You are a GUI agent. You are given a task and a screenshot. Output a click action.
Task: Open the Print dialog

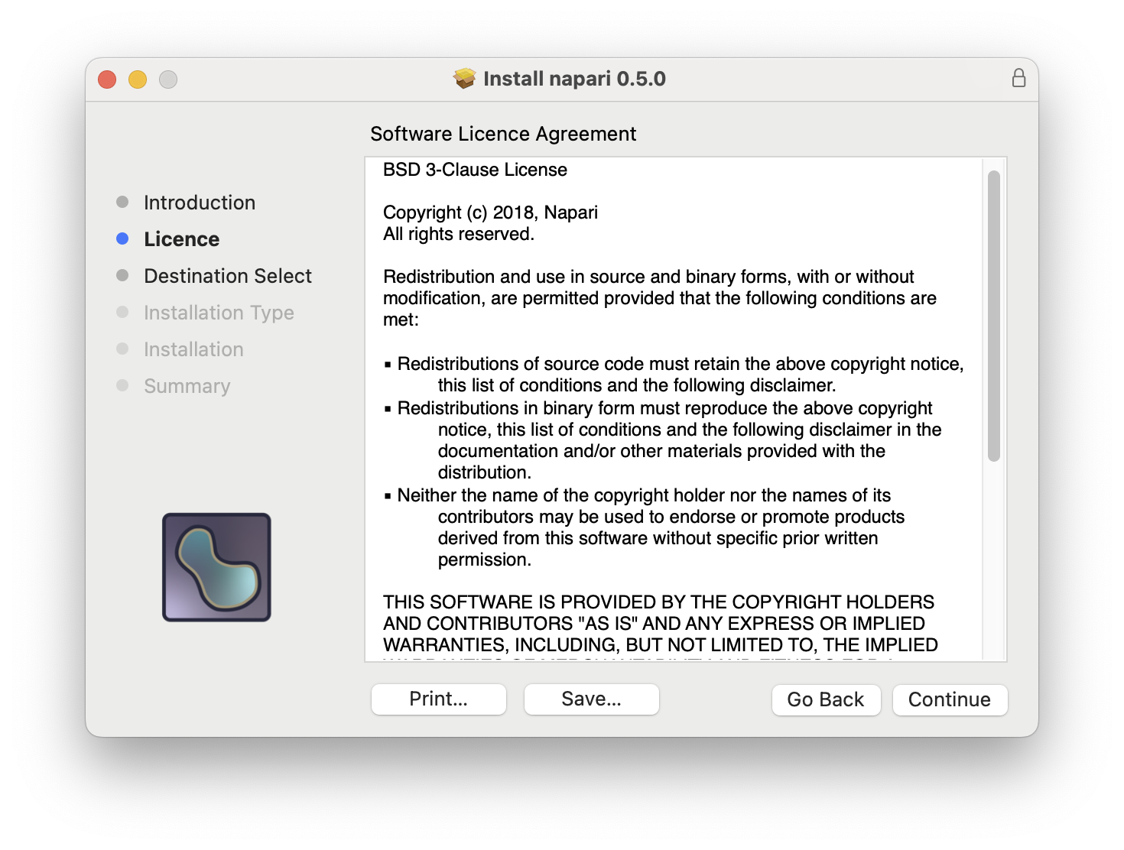(438, 698)
